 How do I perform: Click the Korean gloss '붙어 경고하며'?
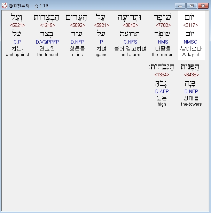(x=130, y=49)
